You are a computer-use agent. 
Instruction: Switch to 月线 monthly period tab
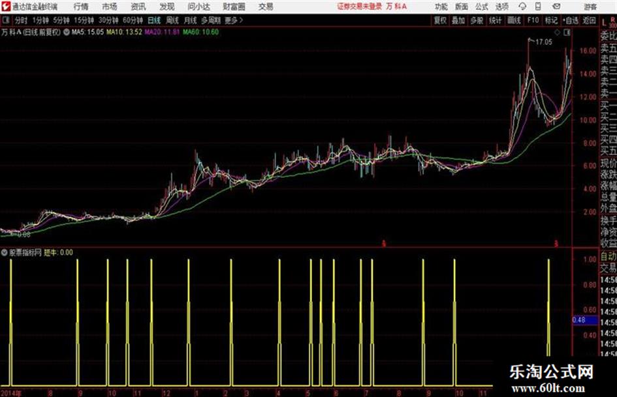(x=191, y=20)
